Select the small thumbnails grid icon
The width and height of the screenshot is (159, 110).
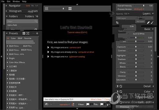47,9
